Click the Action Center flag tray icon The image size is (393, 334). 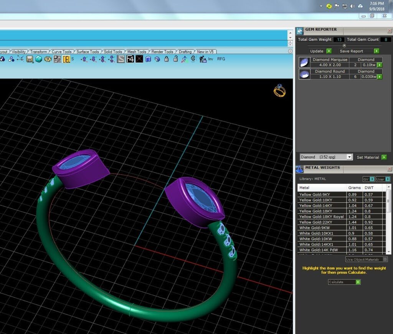pyautogui.click(x=337, y=6)
